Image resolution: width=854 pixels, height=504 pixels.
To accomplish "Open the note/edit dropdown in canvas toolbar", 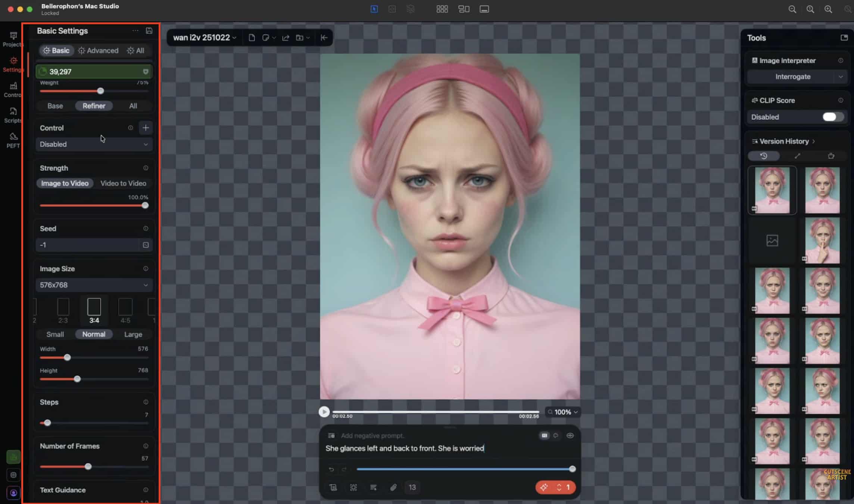I will click(268, 38).
